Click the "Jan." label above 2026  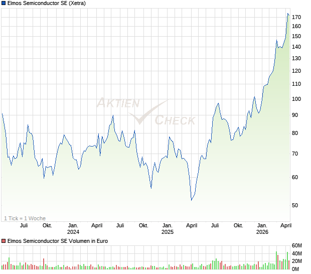262,226
